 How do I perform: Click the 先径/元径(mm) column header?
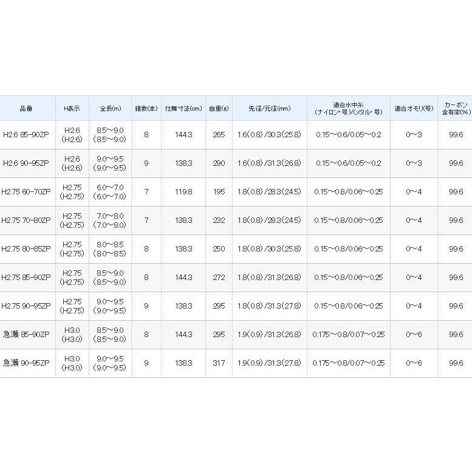pyautogui.click(x=269, y=108)
